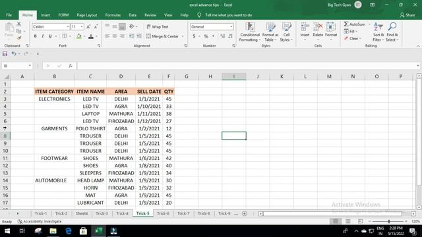Apply Comma style
This screenshot has width=422, height=237.
tap(213, 36)
